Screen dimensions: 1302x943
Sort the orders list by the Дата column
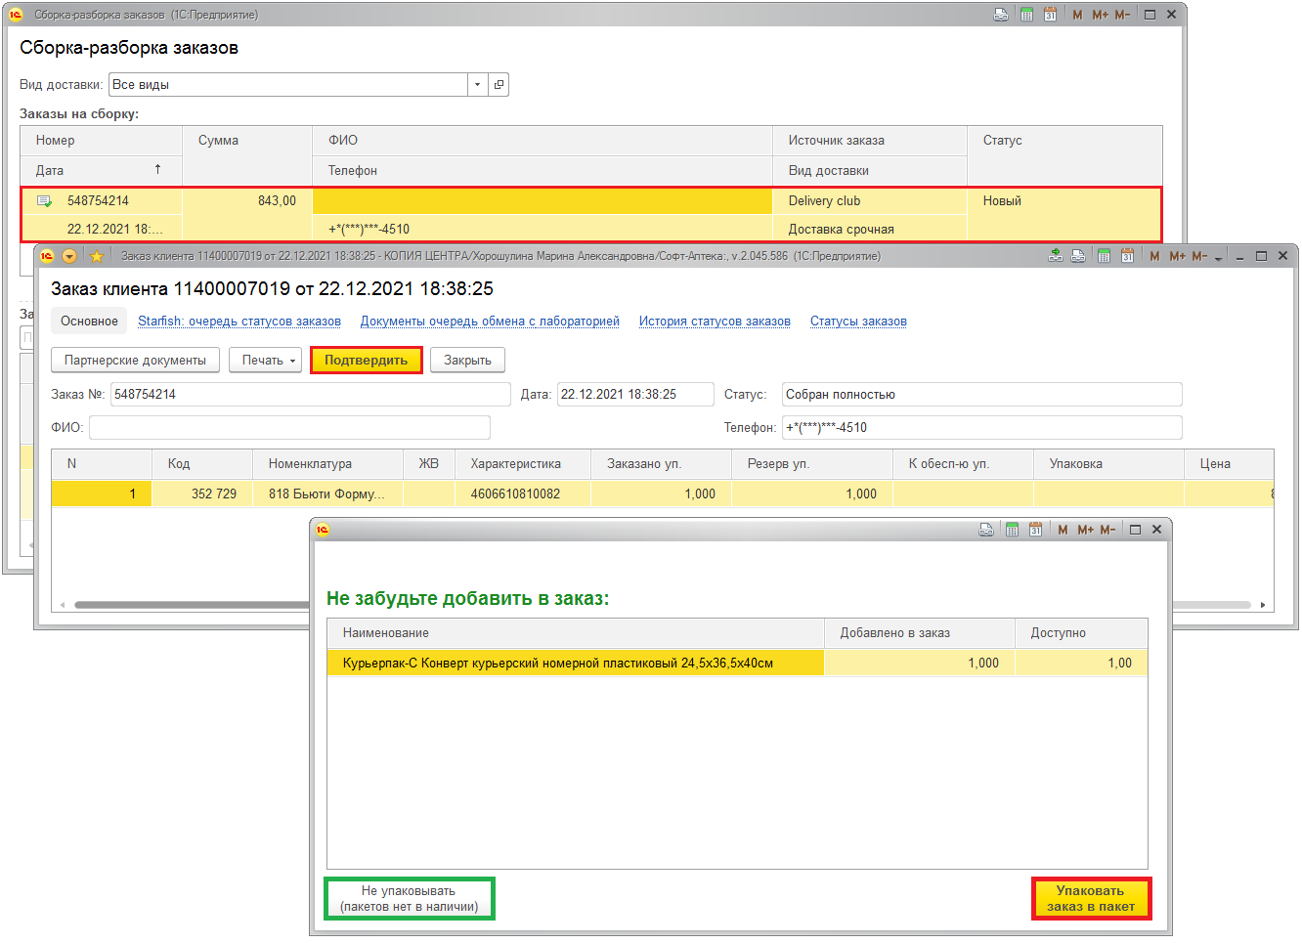pos(98,170)
